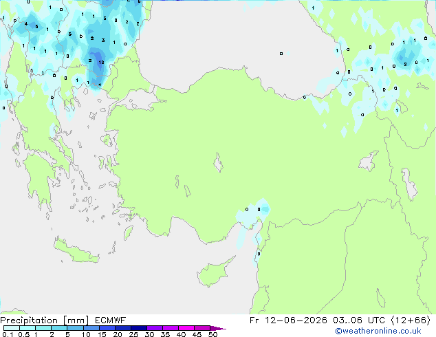The height and width of the screenshot is (337, 436).
Task: Select the "12-06-2026" date text
Action: (296, 320)
